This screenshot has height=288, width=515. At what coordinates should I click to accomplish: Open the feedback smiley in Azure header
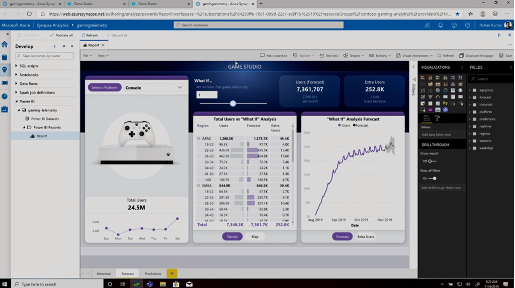point(454,25)
